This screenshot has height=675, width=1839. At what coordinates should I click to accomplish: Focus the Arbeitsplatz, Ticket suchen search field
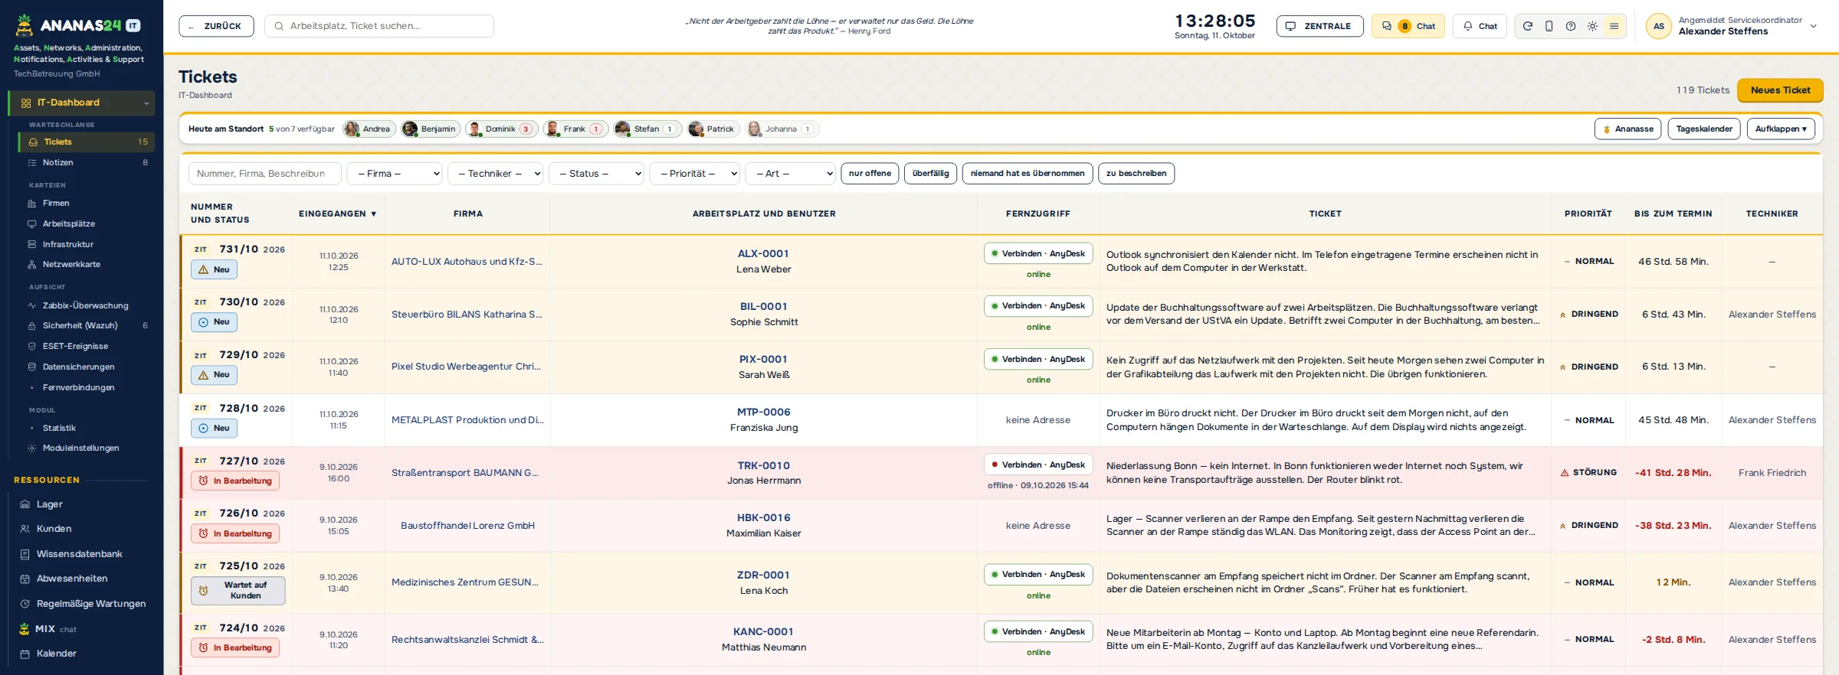[x=379, y=26]
